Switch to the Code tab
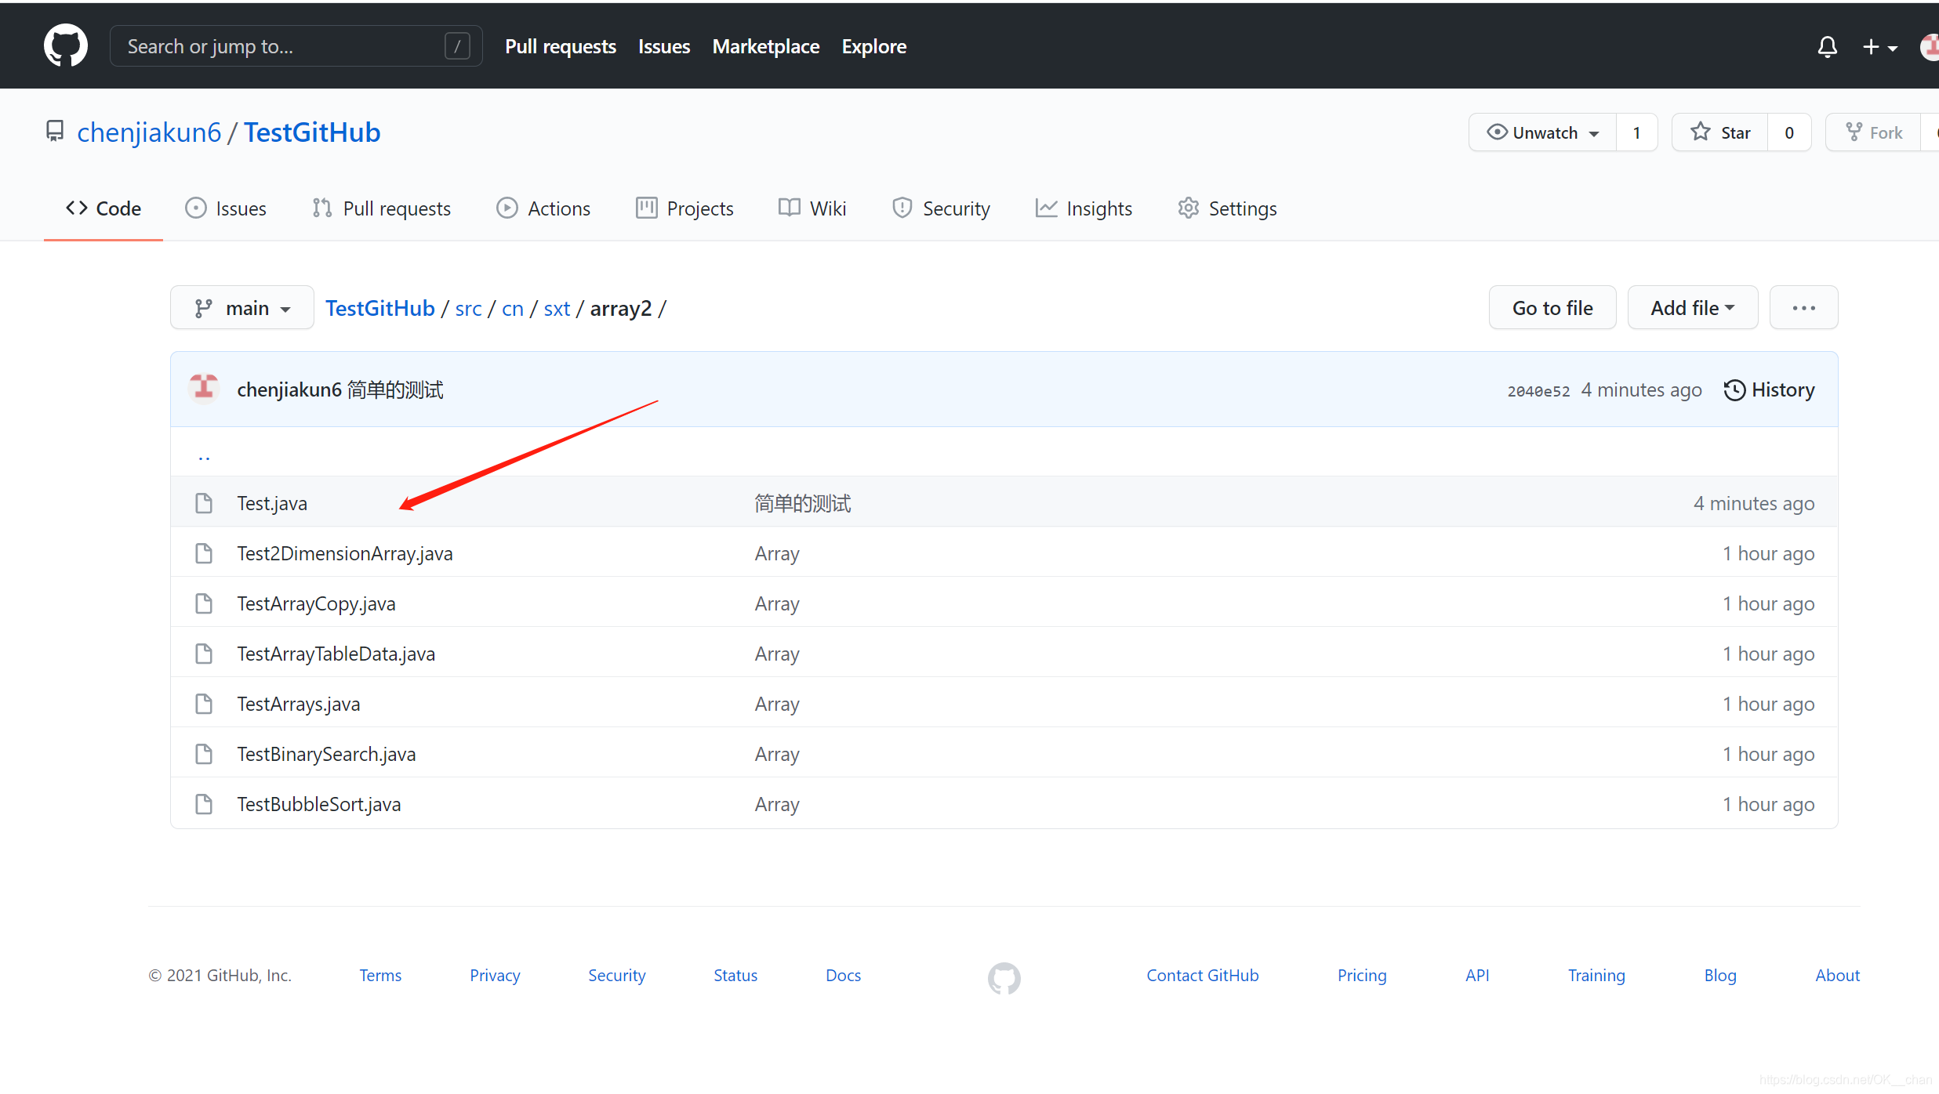 click(103, 208)
